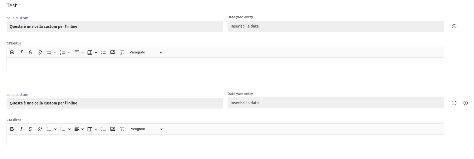Toggle Bold in the first CKEditor toolbar

coord(12,52)
